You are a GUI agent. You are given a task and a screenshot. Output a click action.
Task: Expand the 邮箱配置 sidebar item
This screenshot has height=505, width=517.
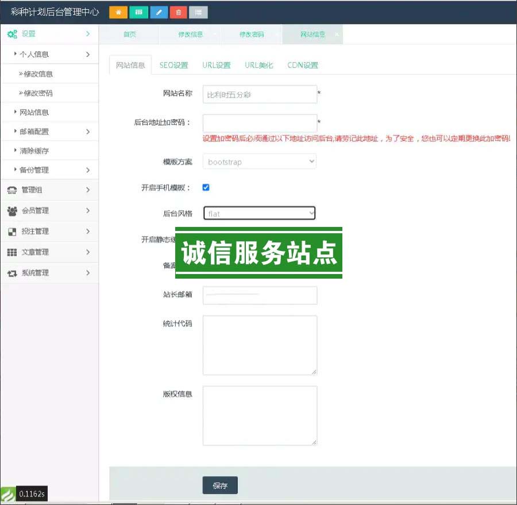[49, 132]
